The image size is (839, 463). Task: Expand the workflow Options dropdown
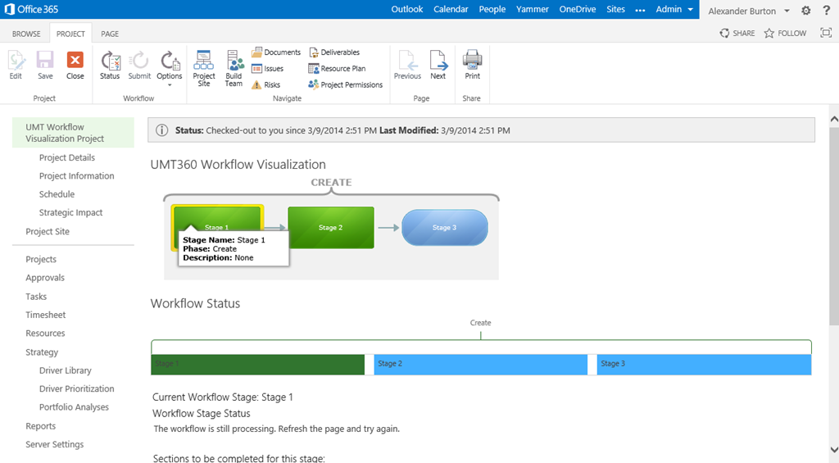click(170, 68)
